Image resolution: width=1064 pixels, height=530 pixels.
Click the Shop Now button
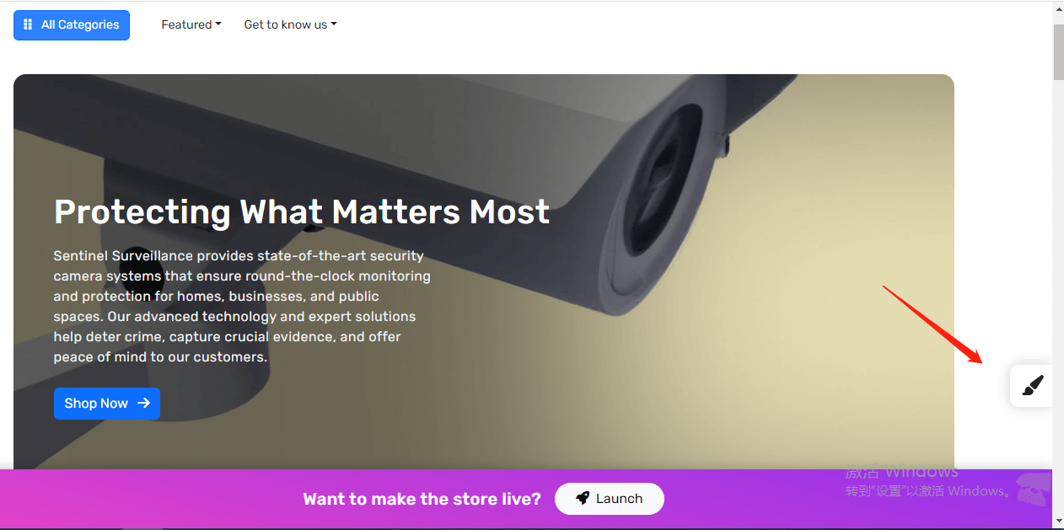tap(107, 404)
